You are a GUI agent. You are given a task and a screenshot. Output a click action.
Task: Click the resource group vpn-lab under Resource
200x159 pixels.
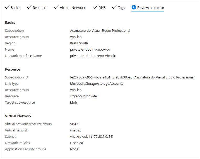(x=76, y=90)
